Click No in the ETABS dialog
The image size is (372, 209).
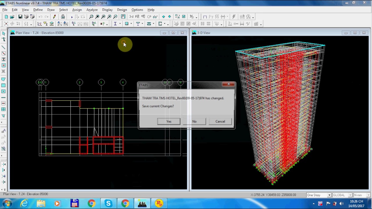tap(194, 121)
